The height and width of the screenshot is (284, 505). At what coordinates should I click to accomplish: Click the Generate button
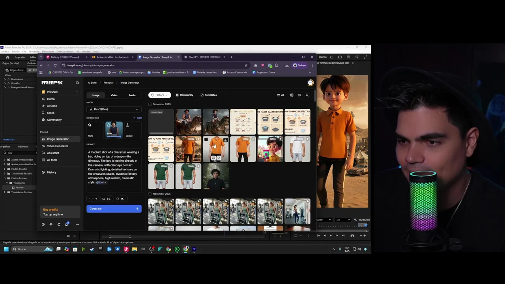point(114,209)
